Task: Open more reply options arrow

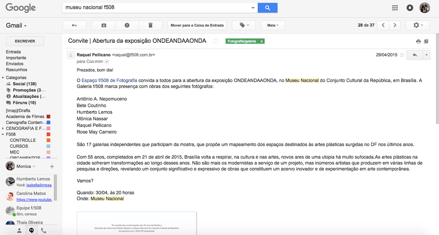Action: 427,55
